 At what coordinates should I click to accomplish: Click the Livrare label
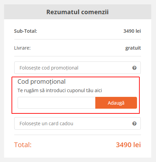[22, 48]
